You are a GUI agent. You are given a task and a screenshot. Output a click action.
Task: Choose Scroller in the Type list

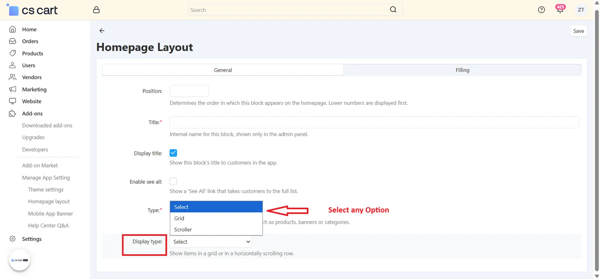point(216,229)
